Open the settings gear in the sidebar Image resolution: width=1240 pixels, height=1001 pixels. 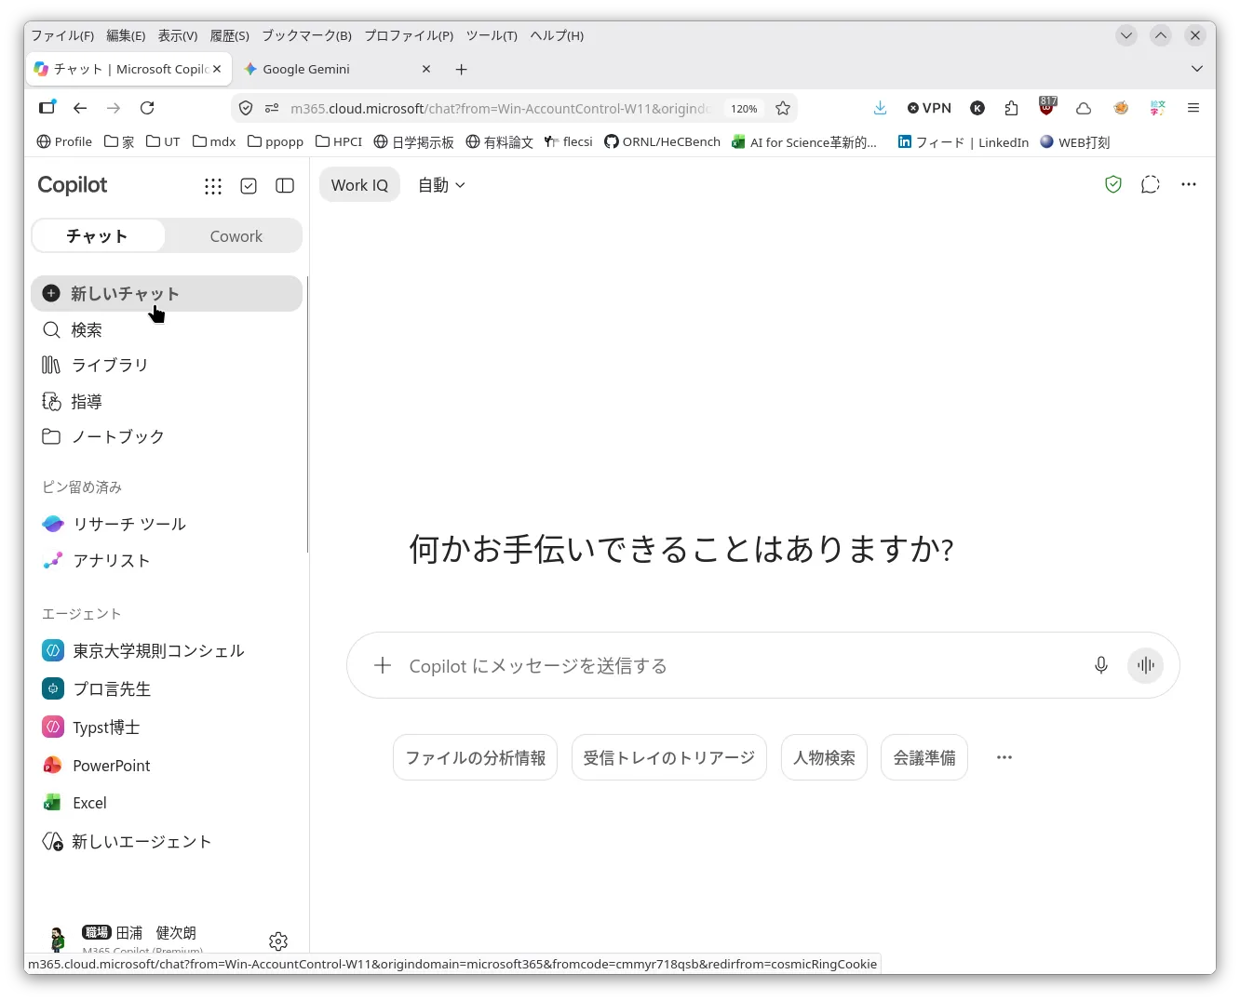pyautogui.click(x=278, y=941)
